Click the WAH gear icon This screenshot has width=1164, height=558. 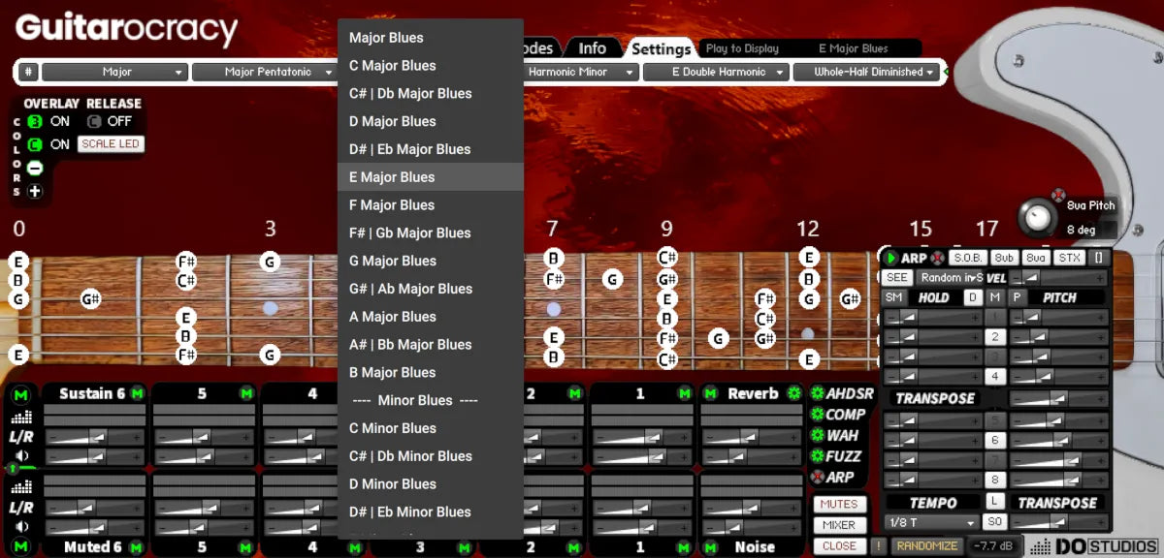point(817,436)
